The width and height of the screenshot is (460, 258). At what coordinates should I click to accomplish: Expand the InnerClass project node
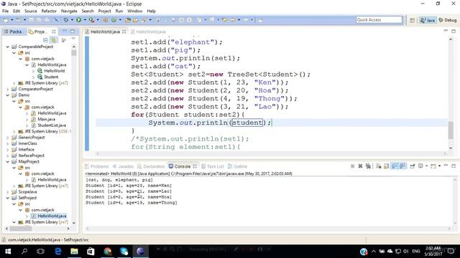8,143
